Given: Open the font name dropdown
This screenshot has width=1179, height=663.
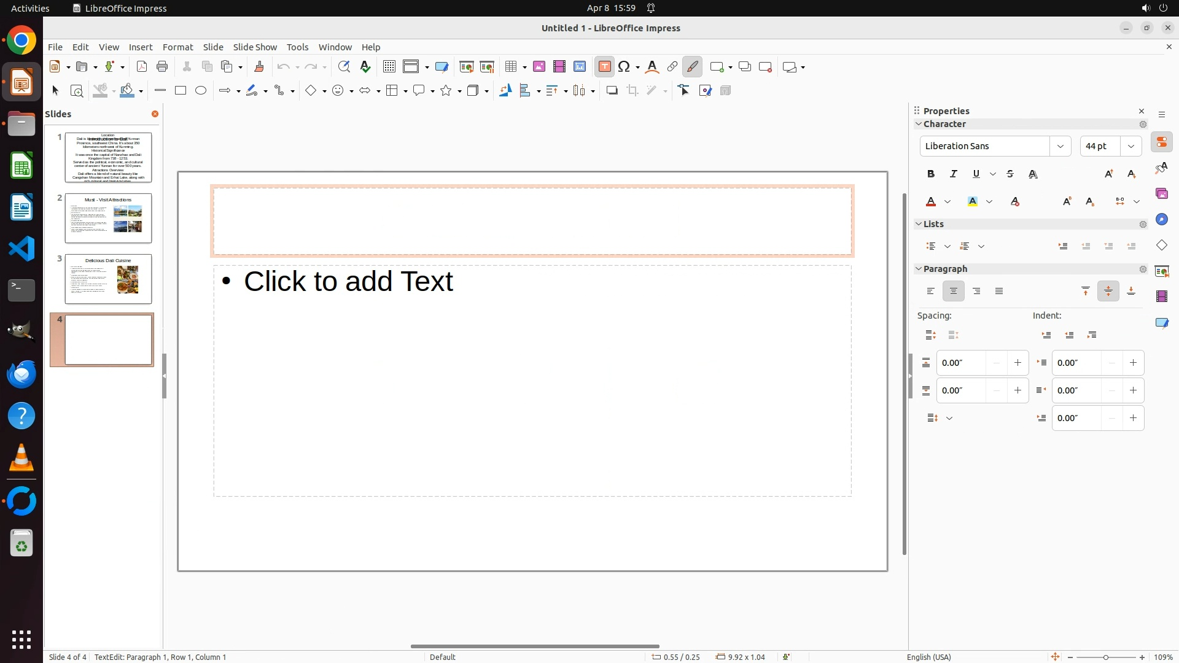Looking at the screenshot, I should [1060, 146].
